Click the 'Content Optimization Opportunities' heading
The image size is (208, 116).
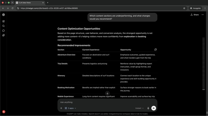(x=79, y=29)
